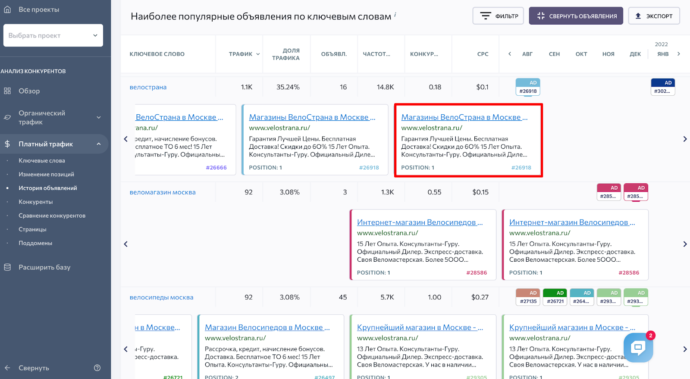Click АВГ month label in timeline

pyautogui.click(x=527, y=54)
